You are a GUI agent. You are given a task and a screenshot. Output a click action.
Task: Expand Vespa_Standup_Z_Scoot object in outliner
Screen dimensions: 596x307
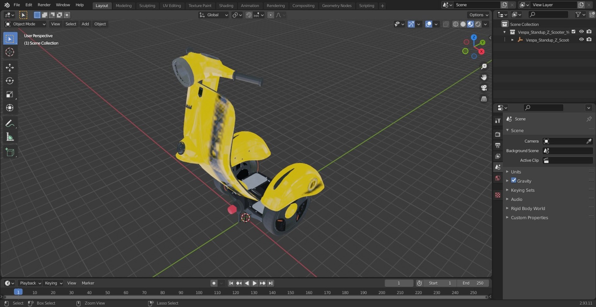click(512, 40)
